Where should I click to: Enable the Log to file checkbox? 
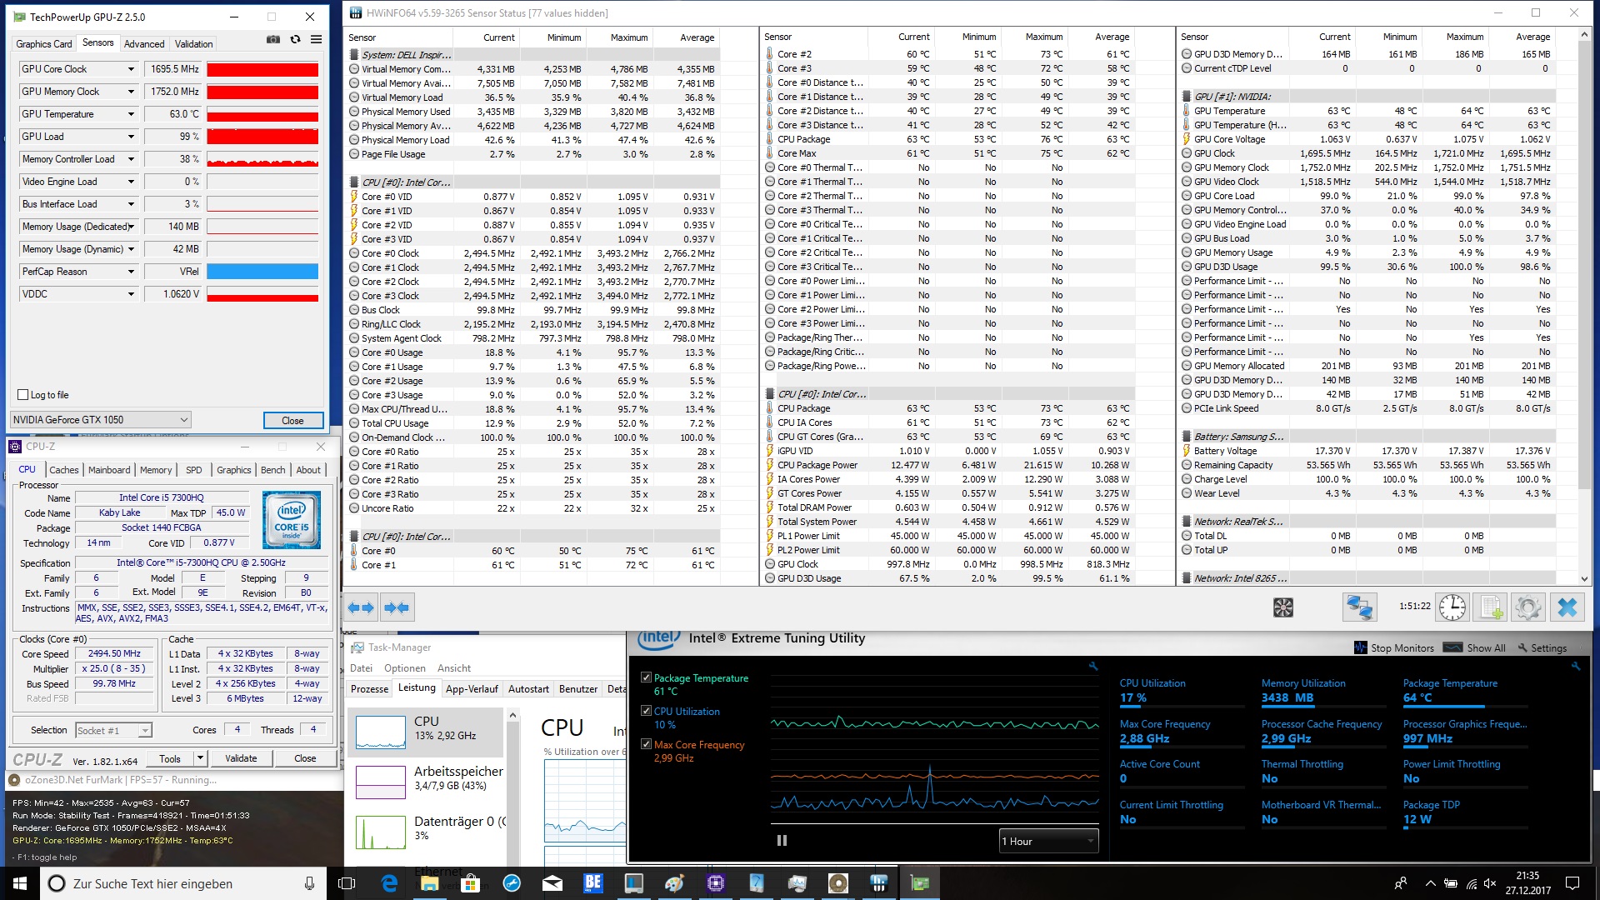tap(23, 395)
